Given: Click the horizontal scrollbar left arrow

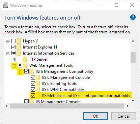Looking at the screenshot, I should pyautogui.click(x=7, y=106).
